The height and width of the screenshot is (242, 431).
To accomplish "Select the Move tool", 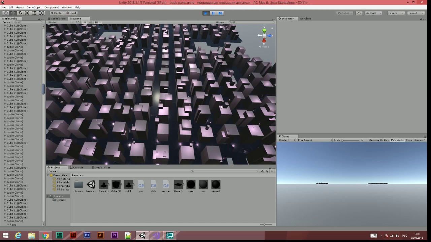I will tap(13, 13).
